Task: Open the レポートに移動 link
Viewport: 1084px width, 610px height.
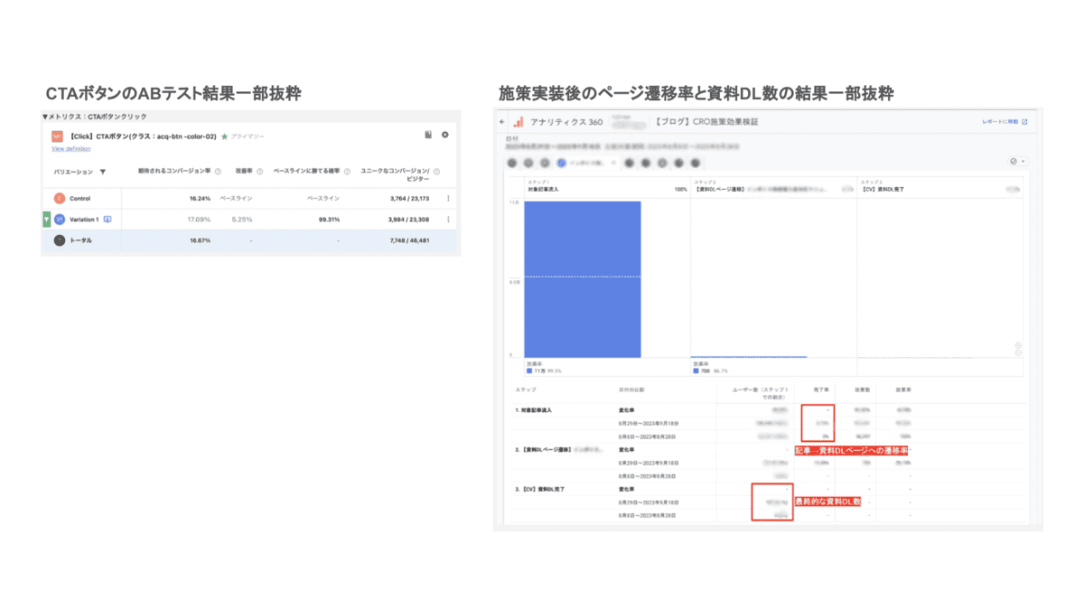Action: pyautogui.click(x=1005, y=121)
